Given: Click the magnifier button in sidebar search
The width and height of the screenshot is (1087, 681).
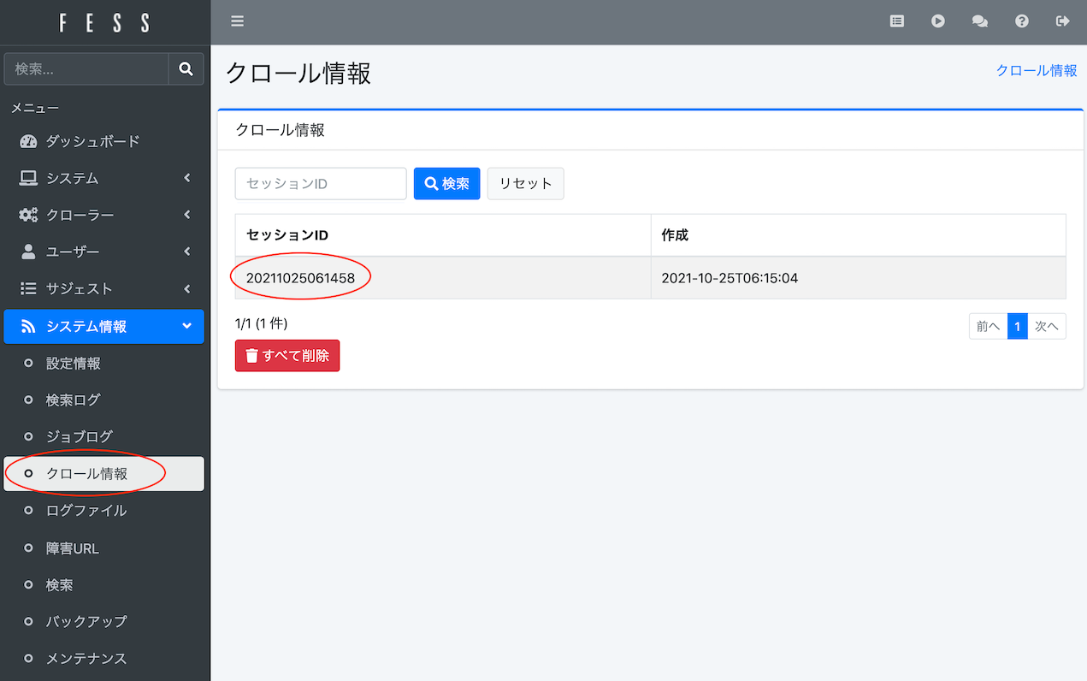Looking at the screenshot, I should (x=186, y=69).
